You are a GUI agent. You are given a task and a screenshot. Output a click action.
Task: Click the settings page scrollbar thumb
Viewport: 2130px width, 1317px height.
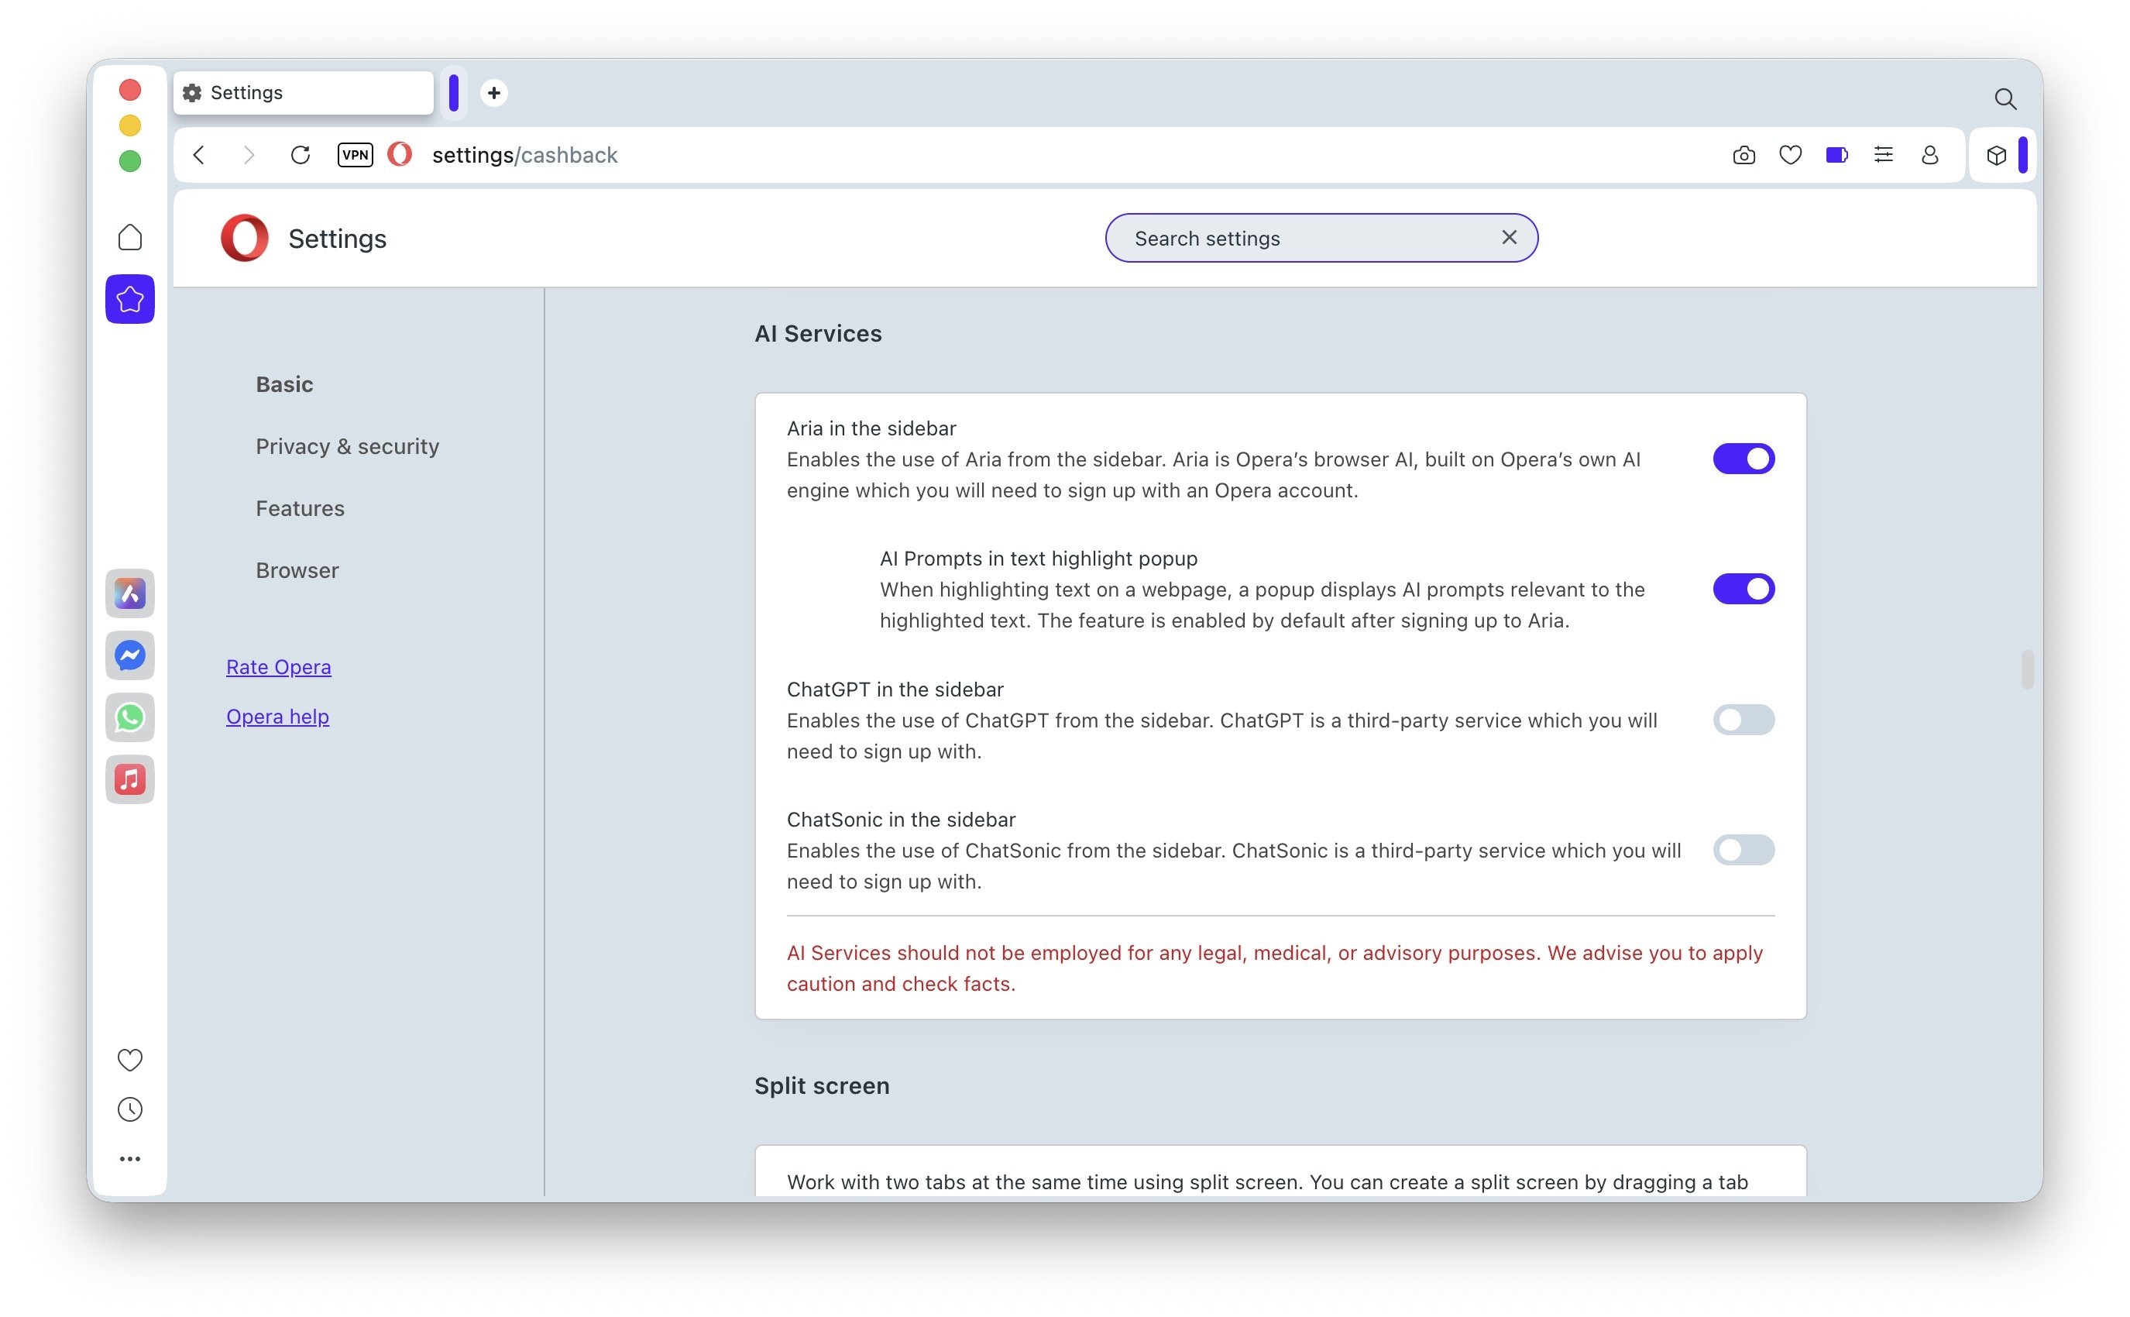click(x=2027, y=669)
